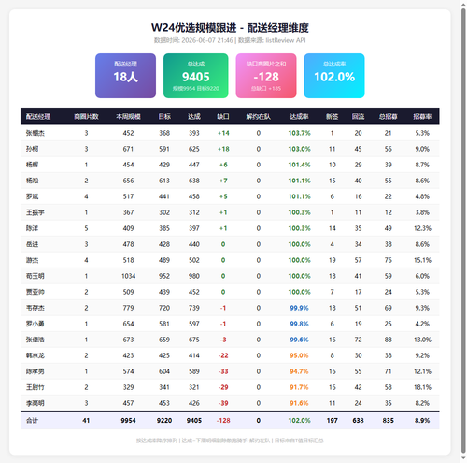This screenshot has width=467, height=463.
Task: Click the '配送经理' column header
Action: [38, 117]
